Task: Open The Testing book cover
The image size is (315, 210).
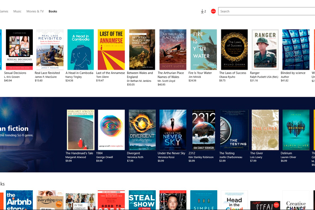Action: coord(234,130)
